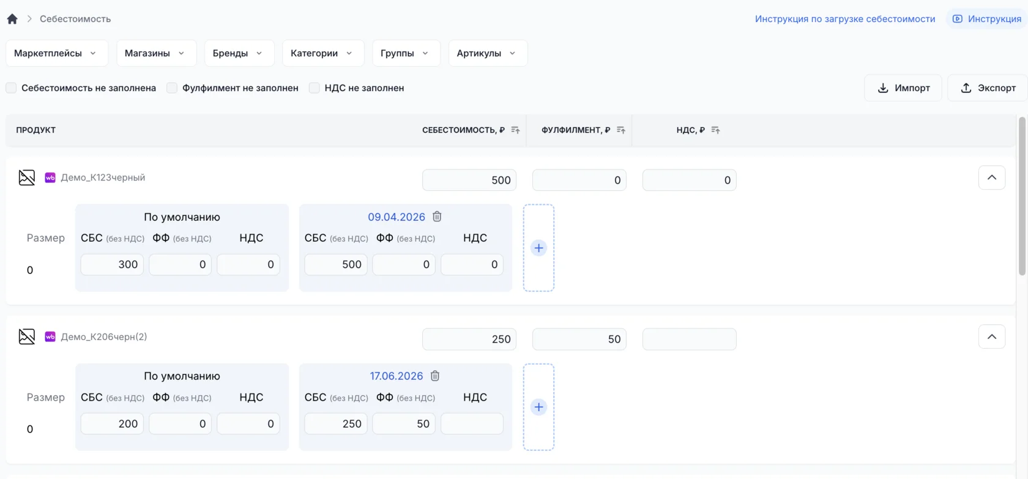
Task: Open Магазины filter dropdown
Action: coord(156,53)
